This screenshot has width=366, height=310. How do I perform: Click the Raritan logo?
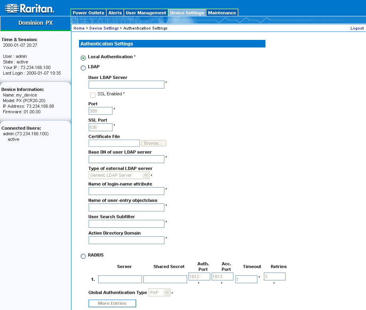click(x=29, y=8)
